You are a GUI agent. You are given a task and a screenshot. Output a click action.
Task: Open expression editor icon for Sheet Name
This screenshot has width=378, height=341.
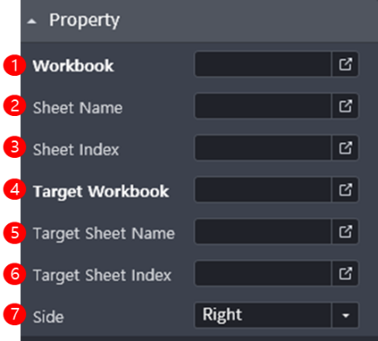pos(346,106)
